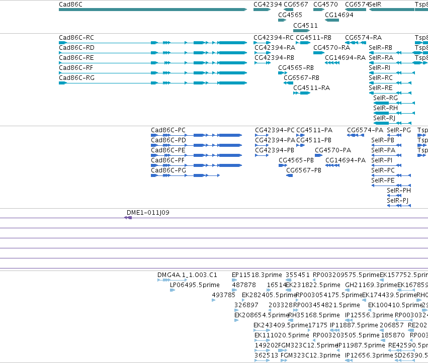Select transcript SelR-RB
The width and height of the screenshot is (428, 363).
(x=396, y=53)
